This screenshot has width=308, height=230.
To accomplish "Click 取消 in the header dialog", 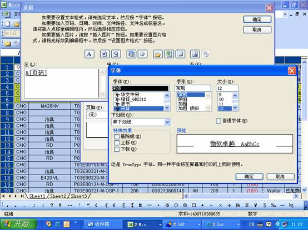I will click(x=257, y=30).
